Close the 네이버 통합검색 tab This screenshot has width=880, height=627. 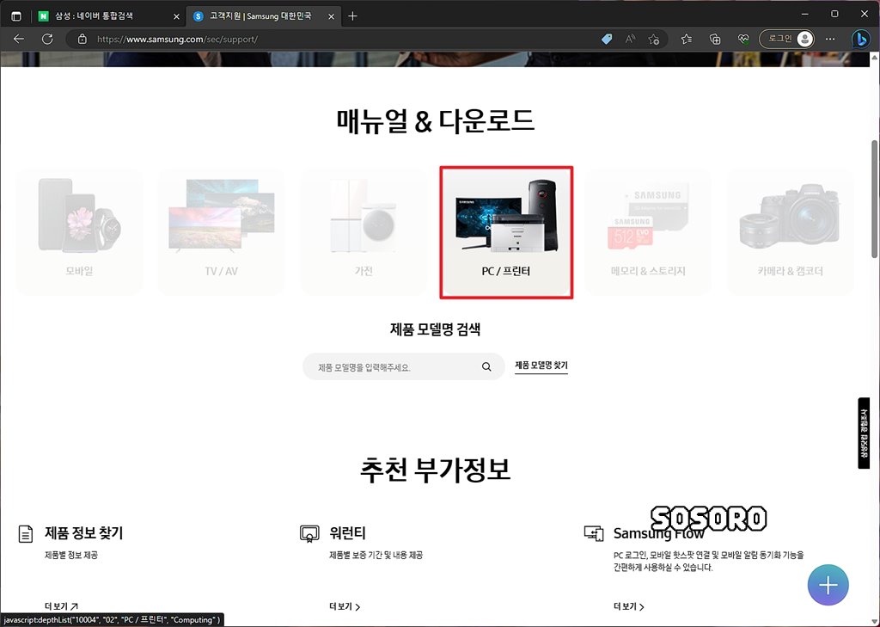pyautogui.click(x=176, y=17)
